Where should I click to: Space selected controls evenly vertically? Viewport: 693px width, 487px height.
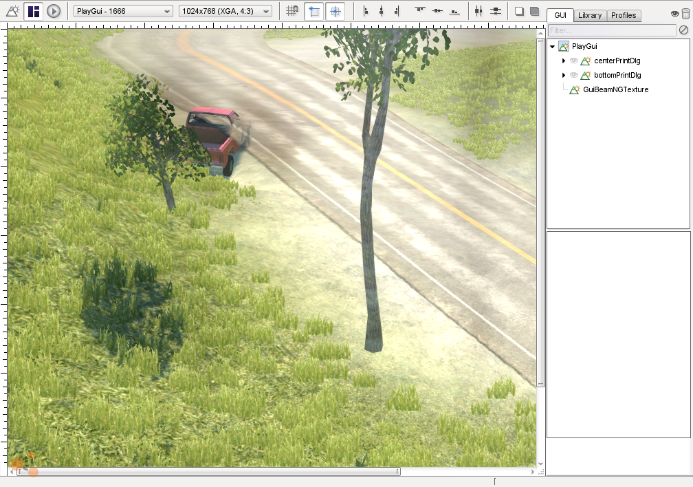pyautogui.click(x=496, y=11)
